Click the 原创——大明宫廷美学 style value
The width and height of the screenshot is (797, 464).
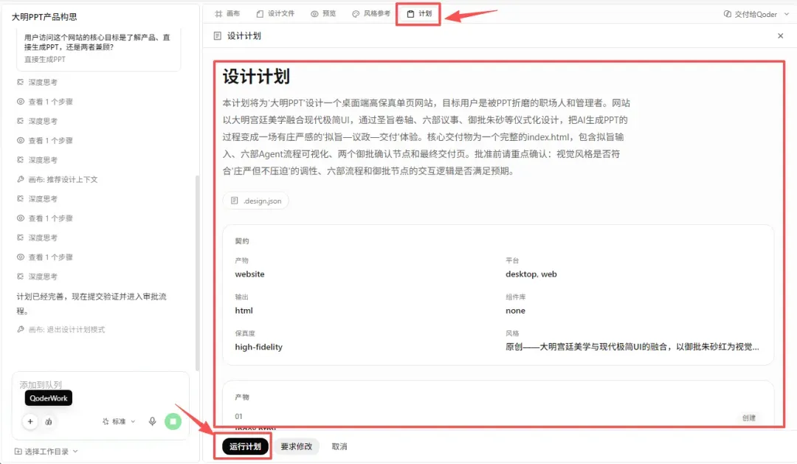(x=632, y=347)
